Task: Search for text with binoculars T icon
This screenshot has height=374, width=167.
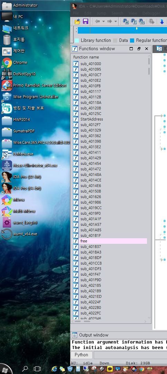Action: click(134, 21)
